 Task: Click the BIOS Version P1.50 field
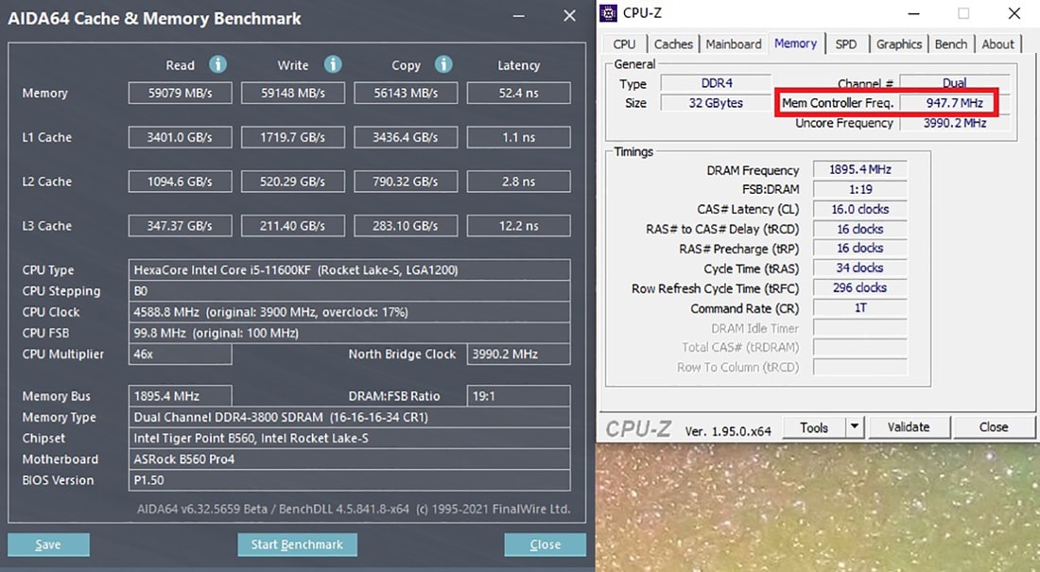coord(350,480)
